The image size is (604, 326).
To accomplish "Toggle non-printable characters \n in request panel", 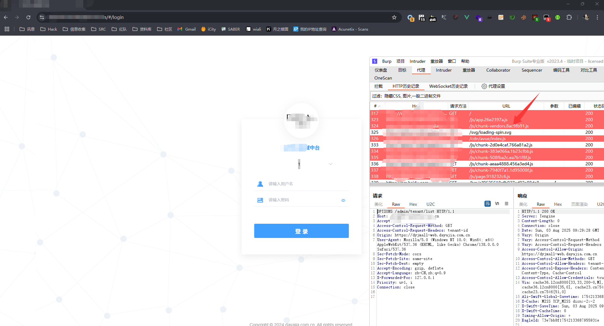I will 497,204.
